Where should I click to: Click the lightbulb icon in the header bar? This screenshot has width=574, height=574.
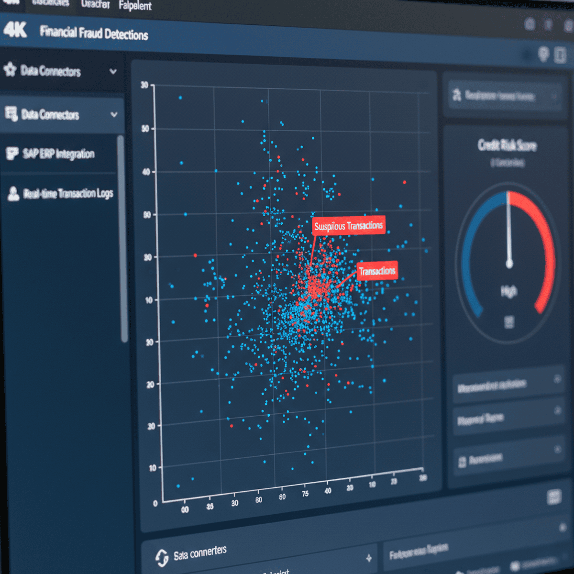[543, 54]
